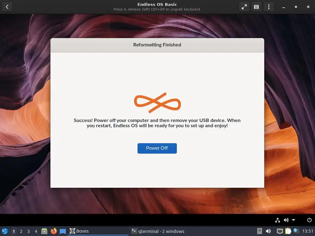
Task: Expand the system menu arrow in the Endless OS panel
Action: coord(293,220)
